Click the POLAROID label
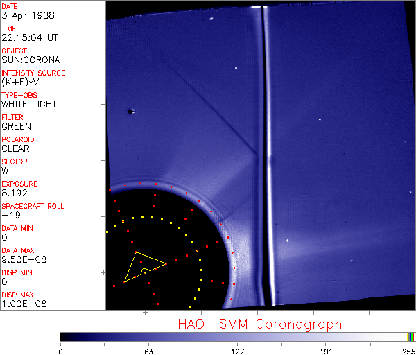Image resolution: width=416 pixels, height=355 pixels. click(18, 139)
